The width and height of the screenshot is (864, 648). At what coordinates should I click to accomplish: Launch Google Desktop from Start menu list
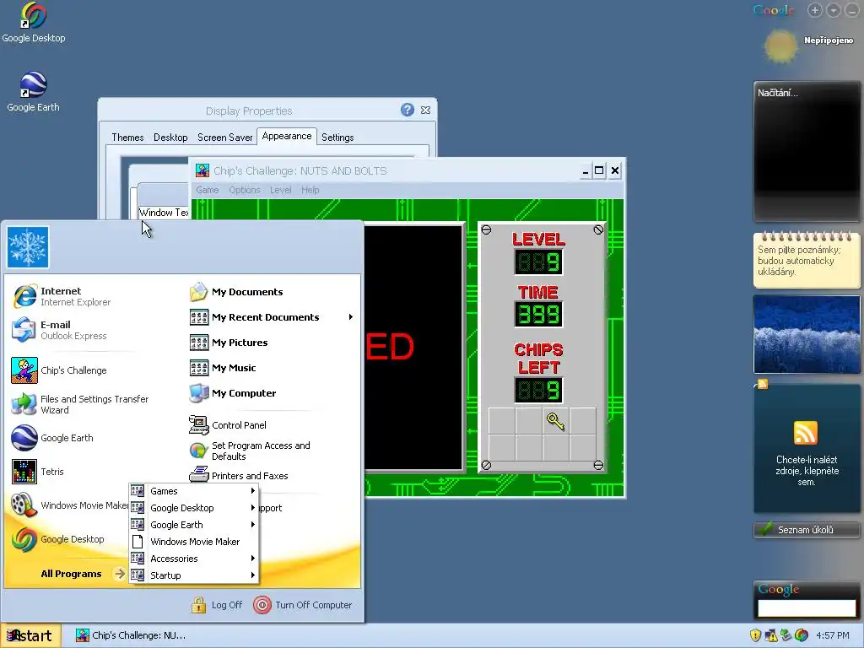click(58, 539)
